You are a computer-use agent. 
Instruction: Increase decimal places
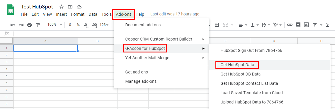(x=94, y=25)
